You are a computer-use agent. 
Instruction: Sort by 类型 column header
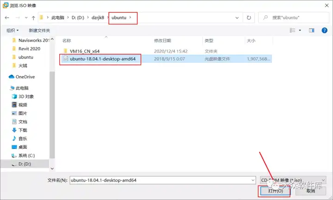point(209,41)
